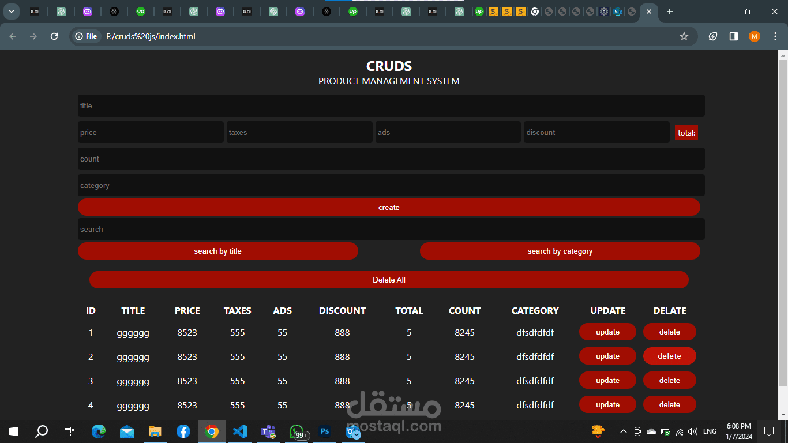Open the volume control in tray
The width and height of the screenshot is (788, 443).
tap(692, 431)
